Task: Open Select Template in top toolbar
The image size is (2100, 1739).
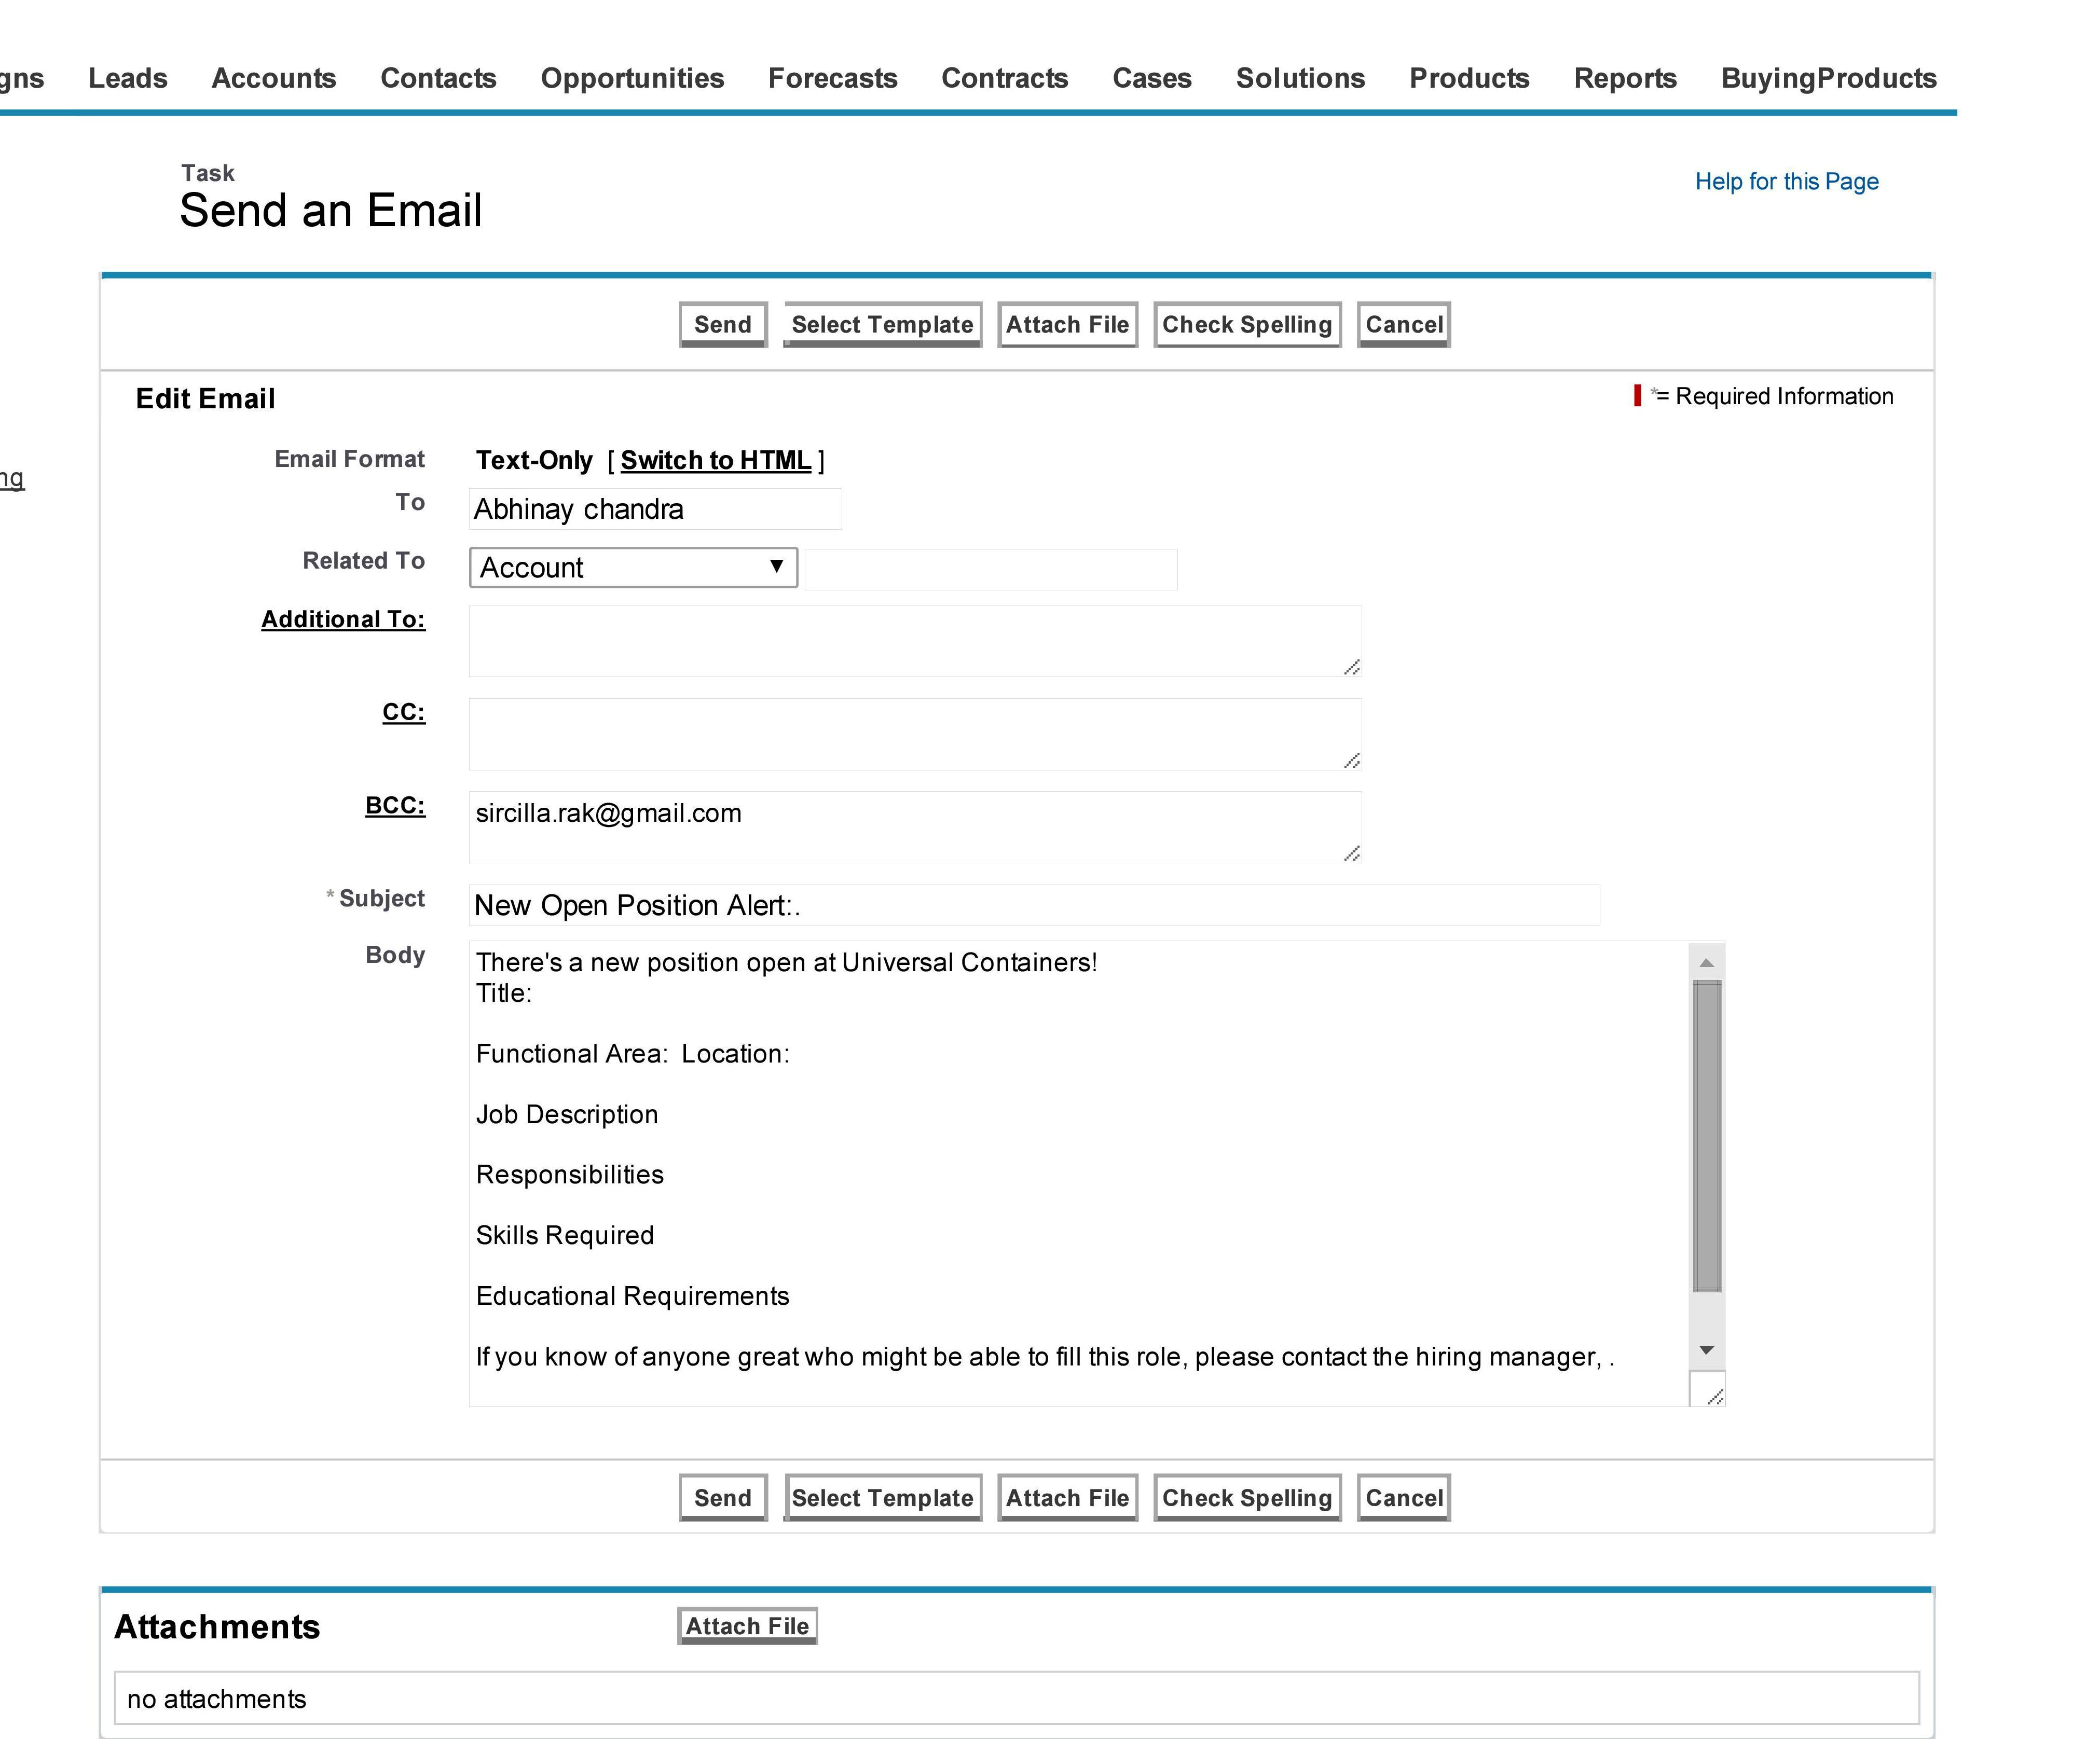Action: [882, 325]
